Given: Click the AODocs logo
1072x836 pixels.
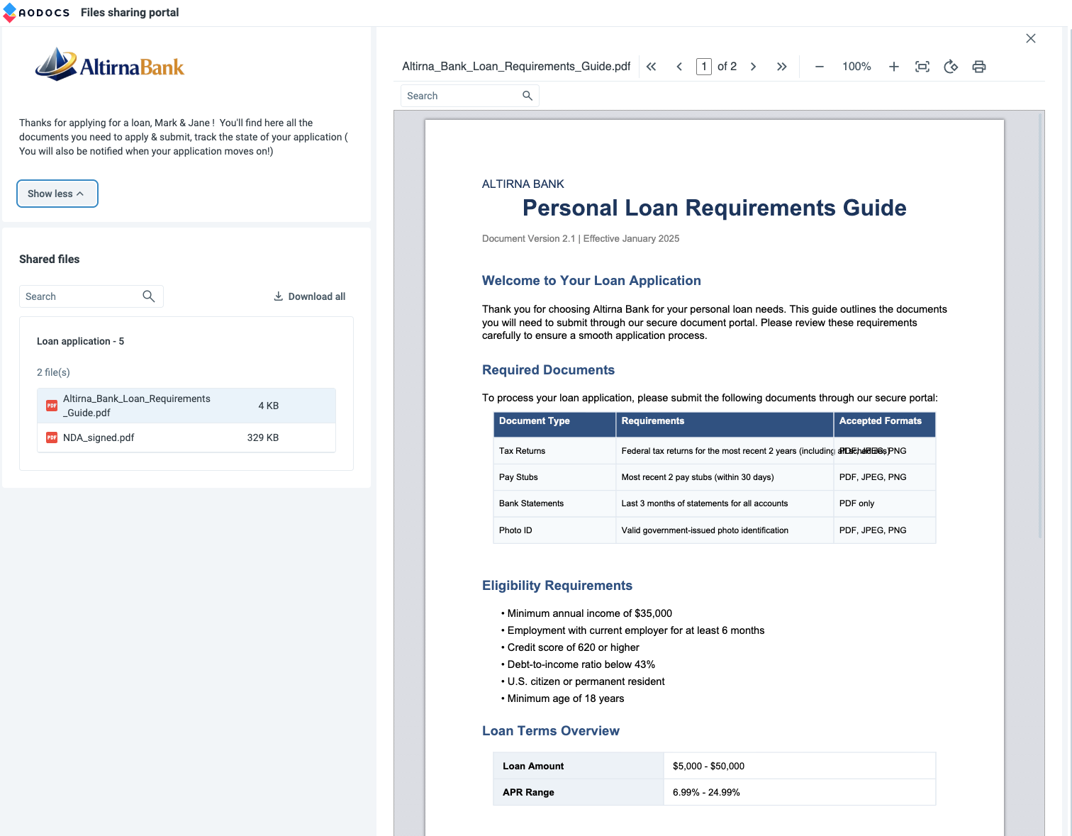Looking at the screenshot, I should tap(36, 13).
